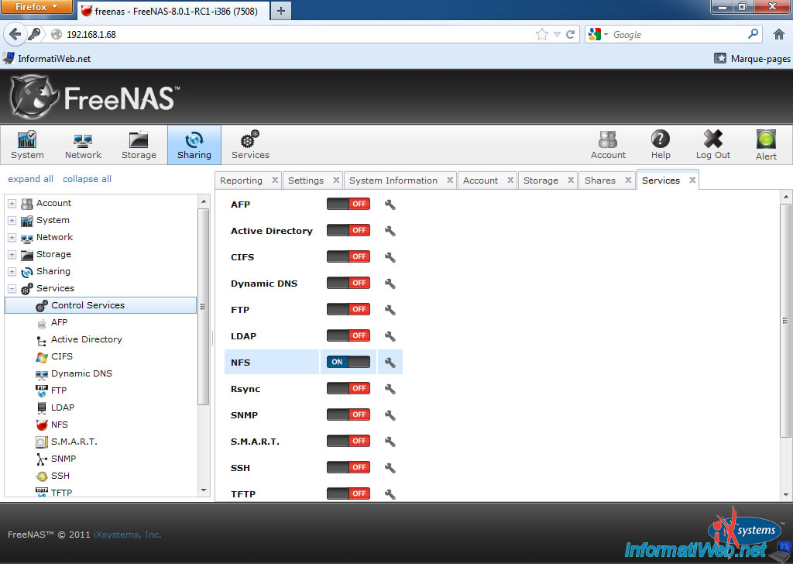This screenshot has height=564, width=793.
Task: Open FTP settings using its wrench icon
Action: [390, 309]
